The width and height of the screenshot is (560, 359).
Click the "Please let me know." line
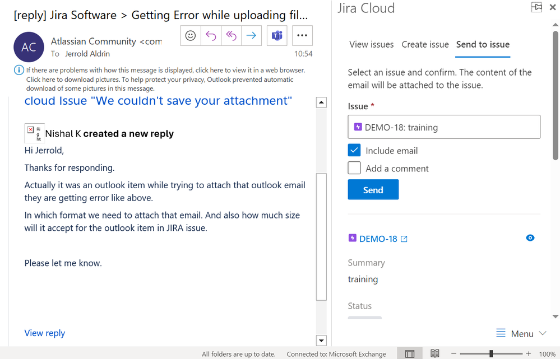[x=63, y=263]
